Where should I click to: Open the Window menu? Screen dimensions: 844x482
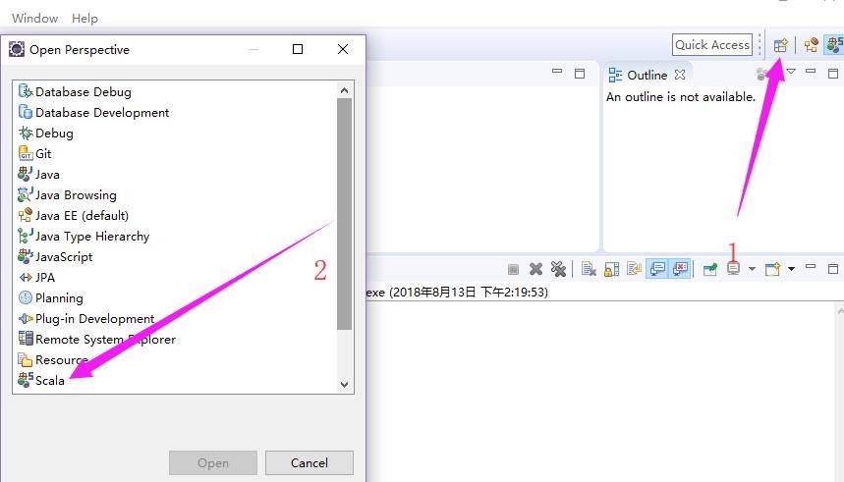click(x=34, y=18)
